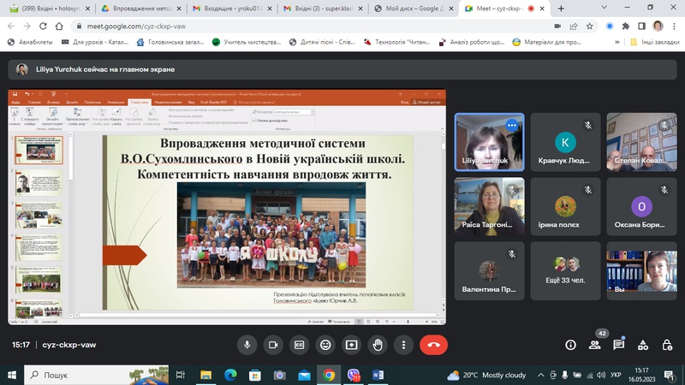Click Валентина Пр... participant tile

[x=489, y=270]
